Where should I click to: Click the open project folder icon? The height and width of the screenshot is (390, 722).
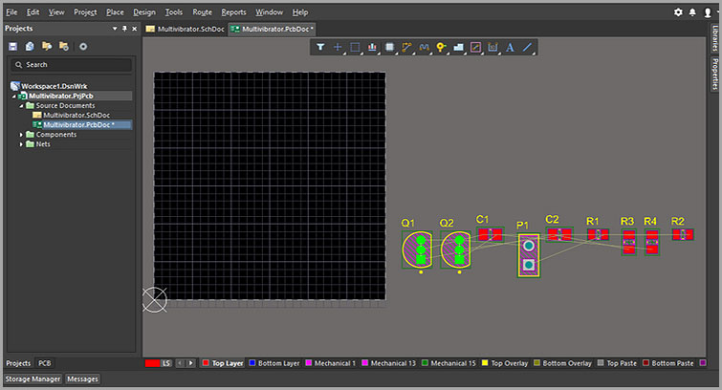(x=47, y=46)
